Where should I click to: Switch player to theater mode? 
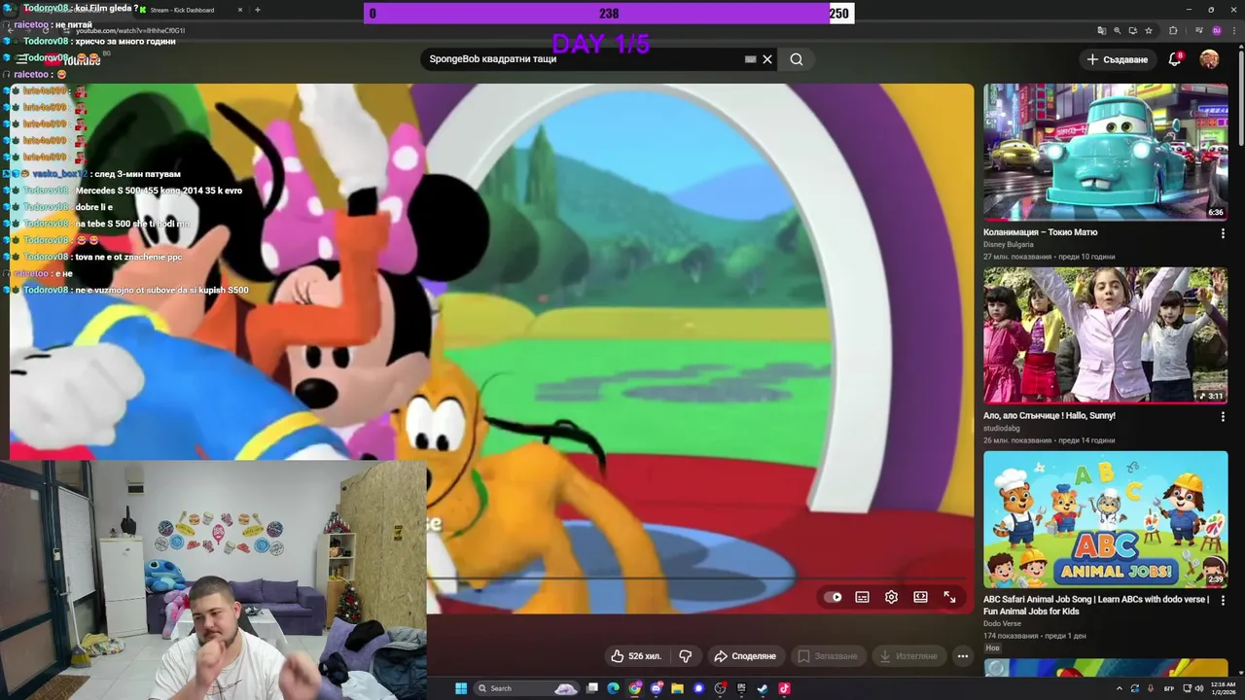tap(920, 597)
